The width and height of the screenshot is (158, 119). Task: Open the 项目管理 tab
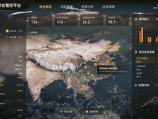click(x=67, y=7)
